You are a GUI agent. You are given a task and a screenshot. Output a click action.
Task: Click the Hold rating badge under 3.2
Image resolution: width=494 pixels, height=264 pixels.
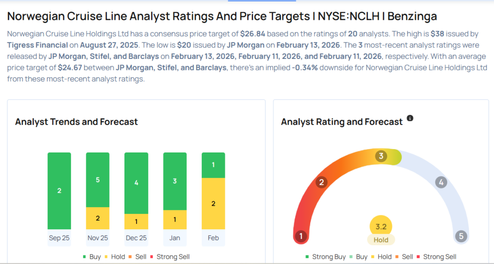pos(381,239)
